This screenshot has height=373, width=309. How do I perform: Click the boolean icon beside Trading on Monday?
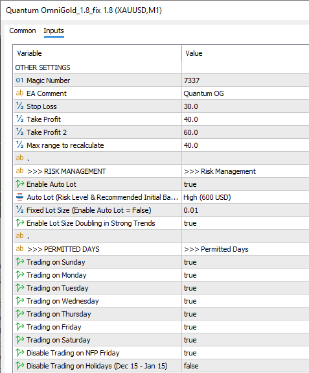click(19, 275)
